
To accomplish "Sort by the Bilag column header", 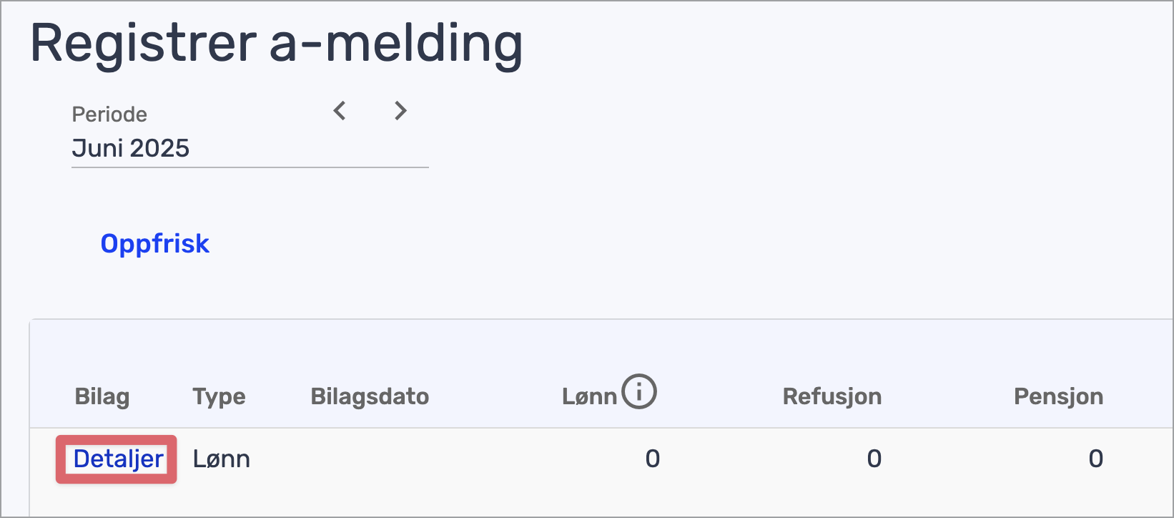I will 102,396.
